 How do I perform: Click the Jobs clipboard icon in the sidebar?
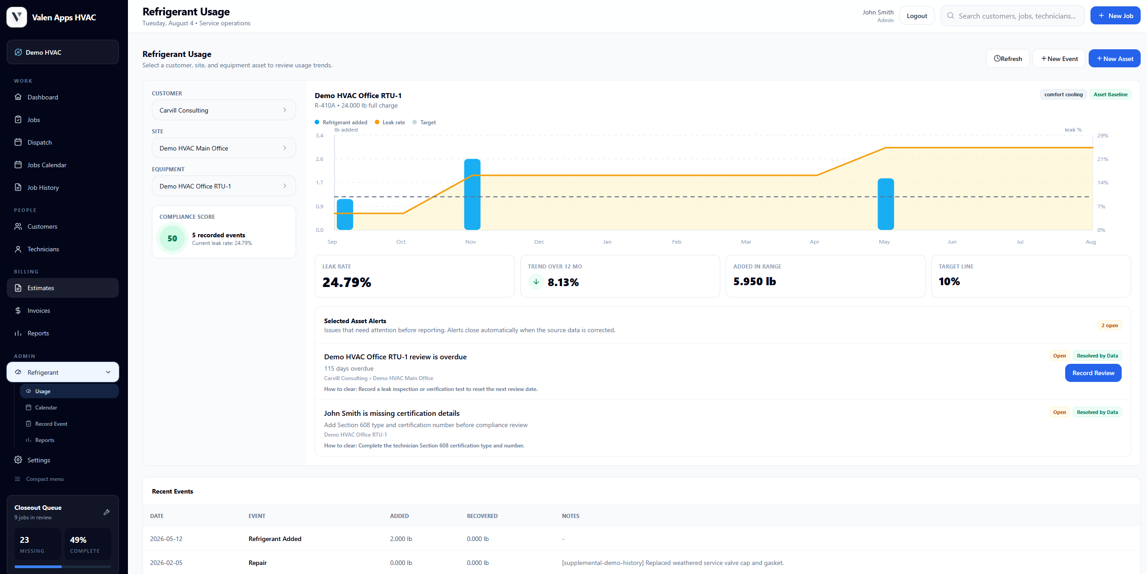(18, 119)
